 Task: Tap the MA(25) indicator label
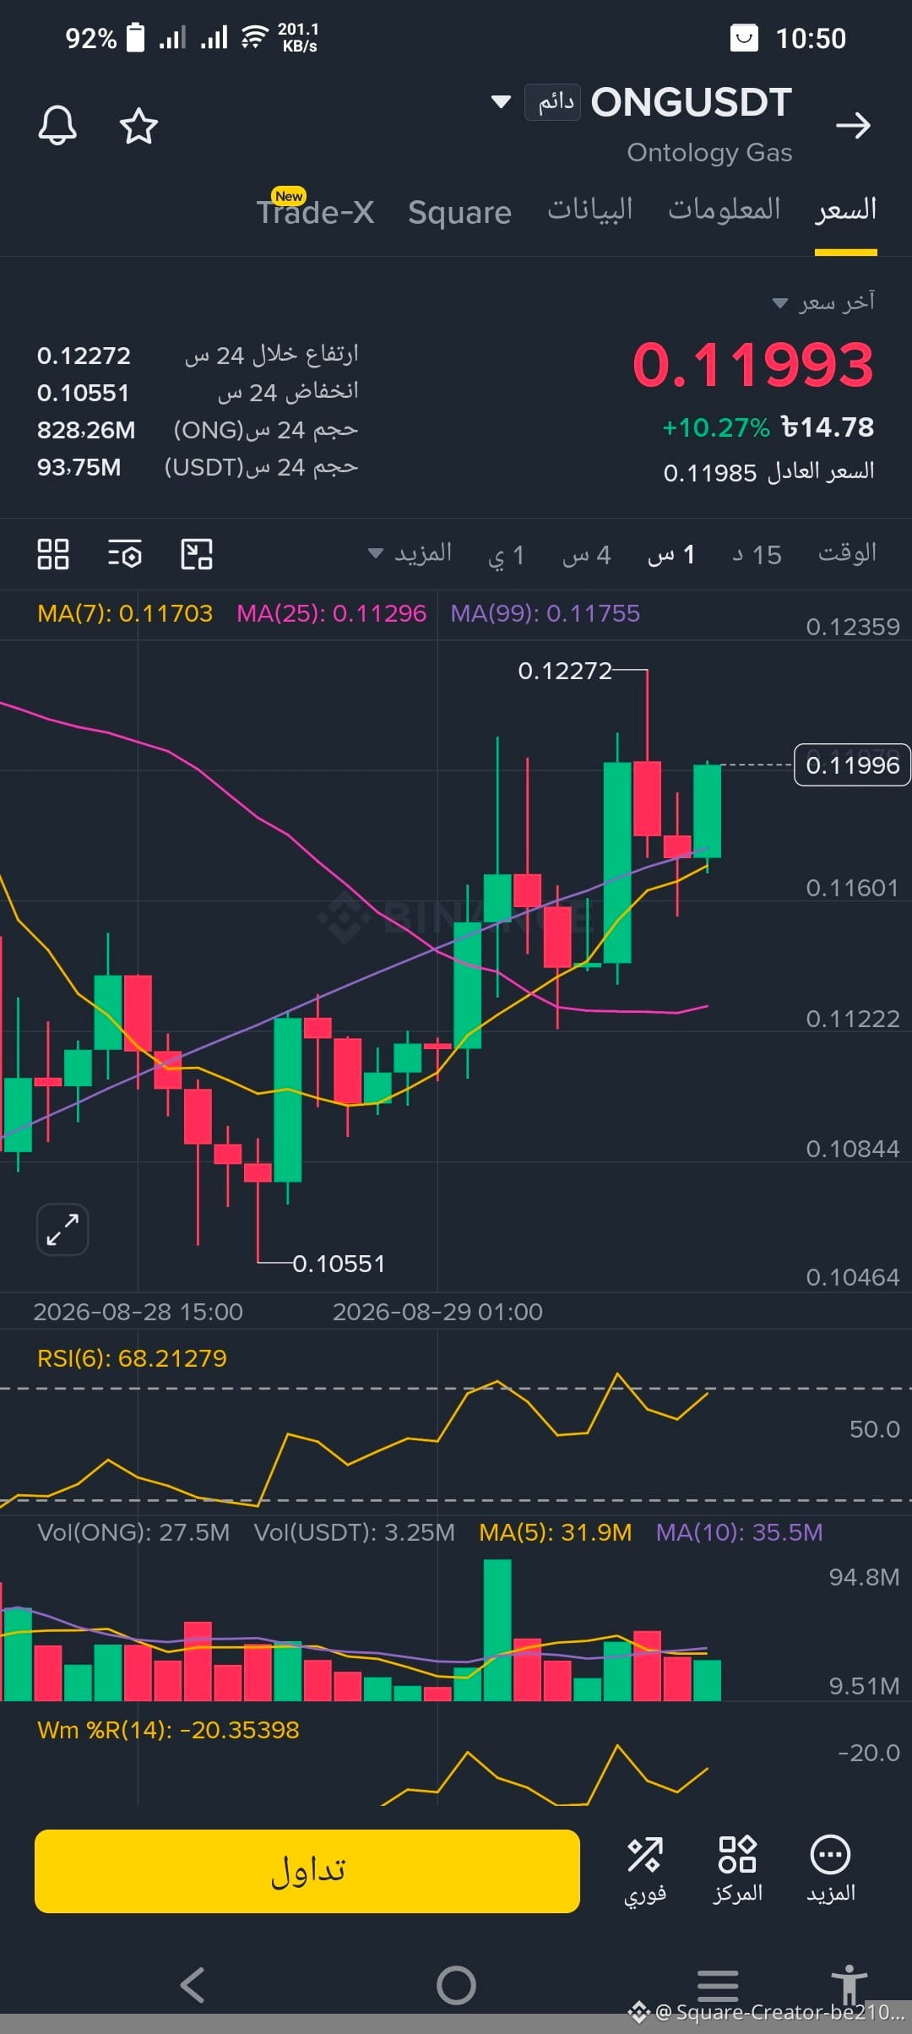331,613
